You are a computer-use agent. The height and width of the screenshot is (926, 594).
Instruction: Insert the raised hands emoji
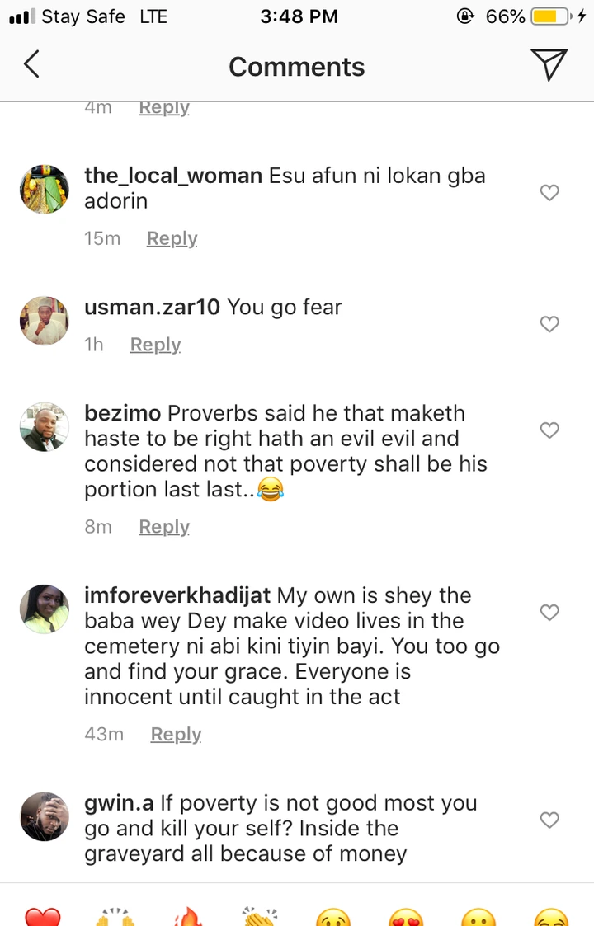(115, 917)
